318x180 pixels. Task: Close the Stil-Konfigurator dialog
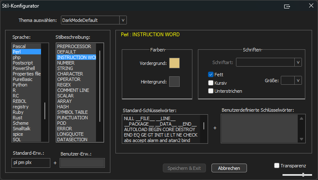[311, 5]
